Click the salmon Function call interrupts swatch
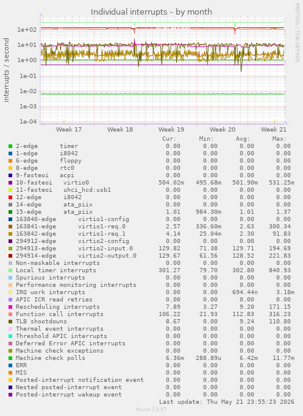Screen dimensions: 303x416 [10, 314]
